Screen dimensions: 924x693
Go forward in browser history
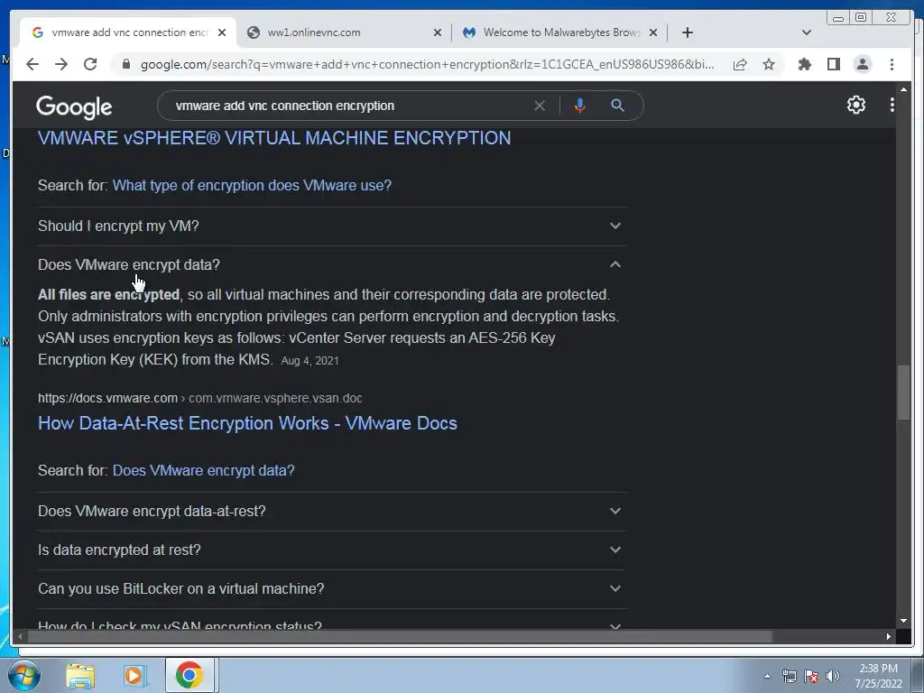coord(61,64)
